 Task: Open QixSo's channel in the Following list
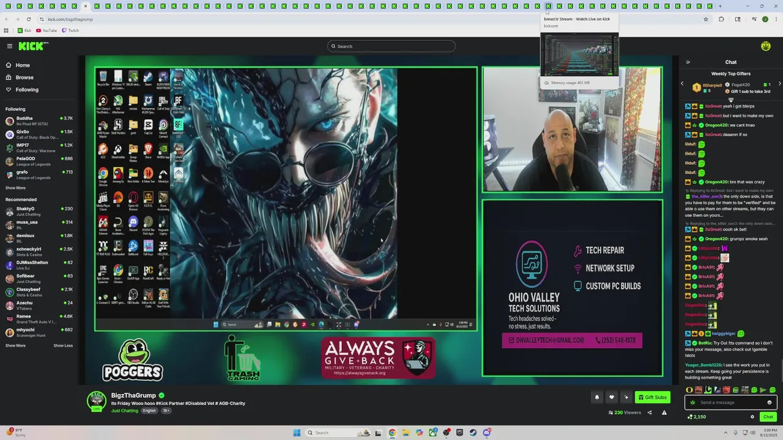tap(39, 134)
